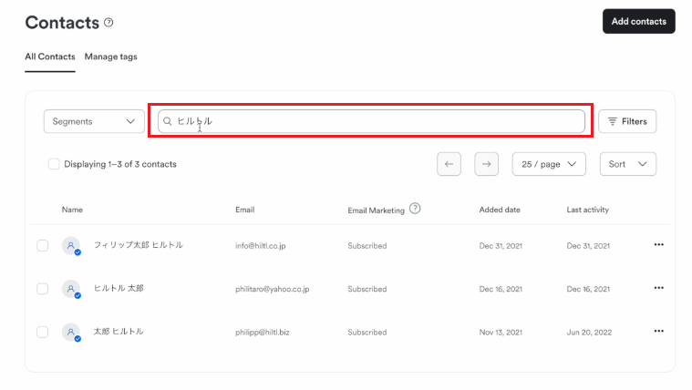This screenshot has height=390, width=692.
Task: Open more options for info@hiltl.co.jp contact
Action: (659, 245)
